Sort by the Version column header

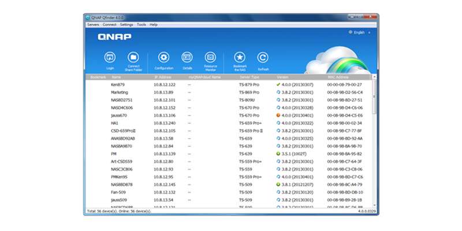point(282,77)
